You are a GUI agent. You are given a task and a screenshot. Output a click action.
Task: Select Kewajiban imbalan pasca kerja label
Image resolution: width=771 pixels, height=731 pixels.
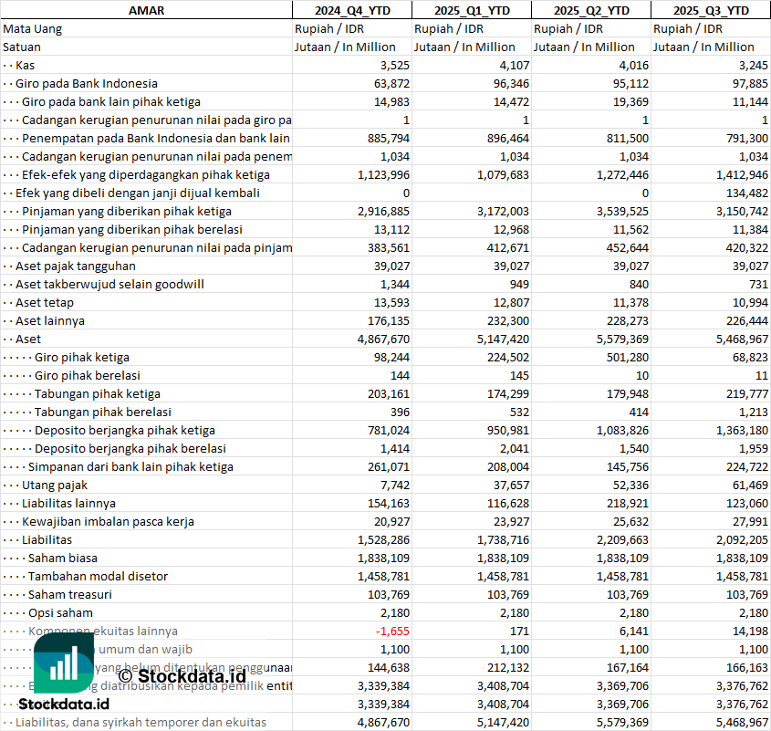pyautogui.click(x=108, y=521)
